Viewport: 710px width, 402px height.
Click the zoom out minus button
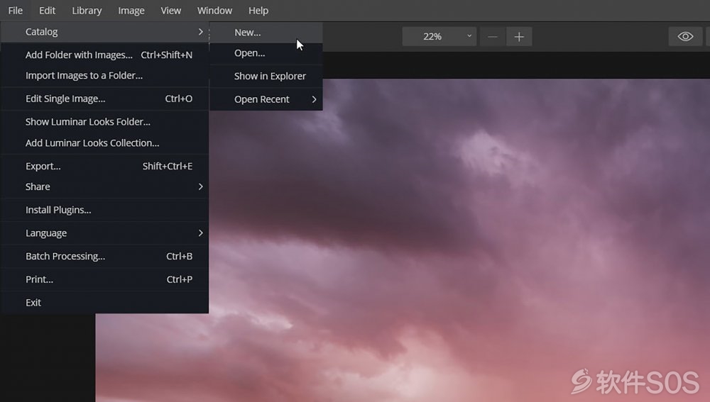pyautogui.click(x=493, y=36)
